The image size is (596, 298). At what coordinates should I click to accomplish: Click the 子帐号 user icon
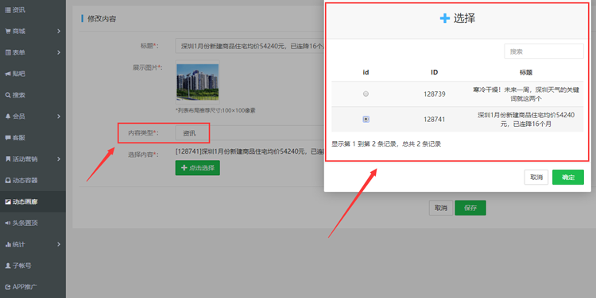click(x=8, y=266)
